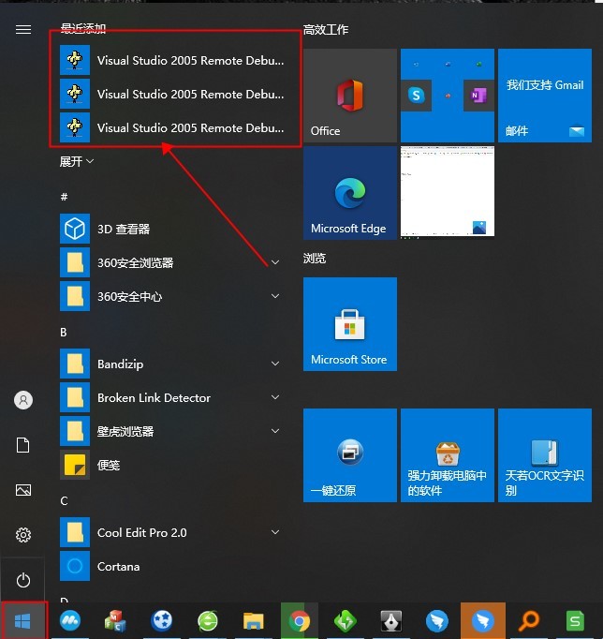Click the Skype icon in the tile group
This screenshot has height=639, width=603.
[415, 96]
